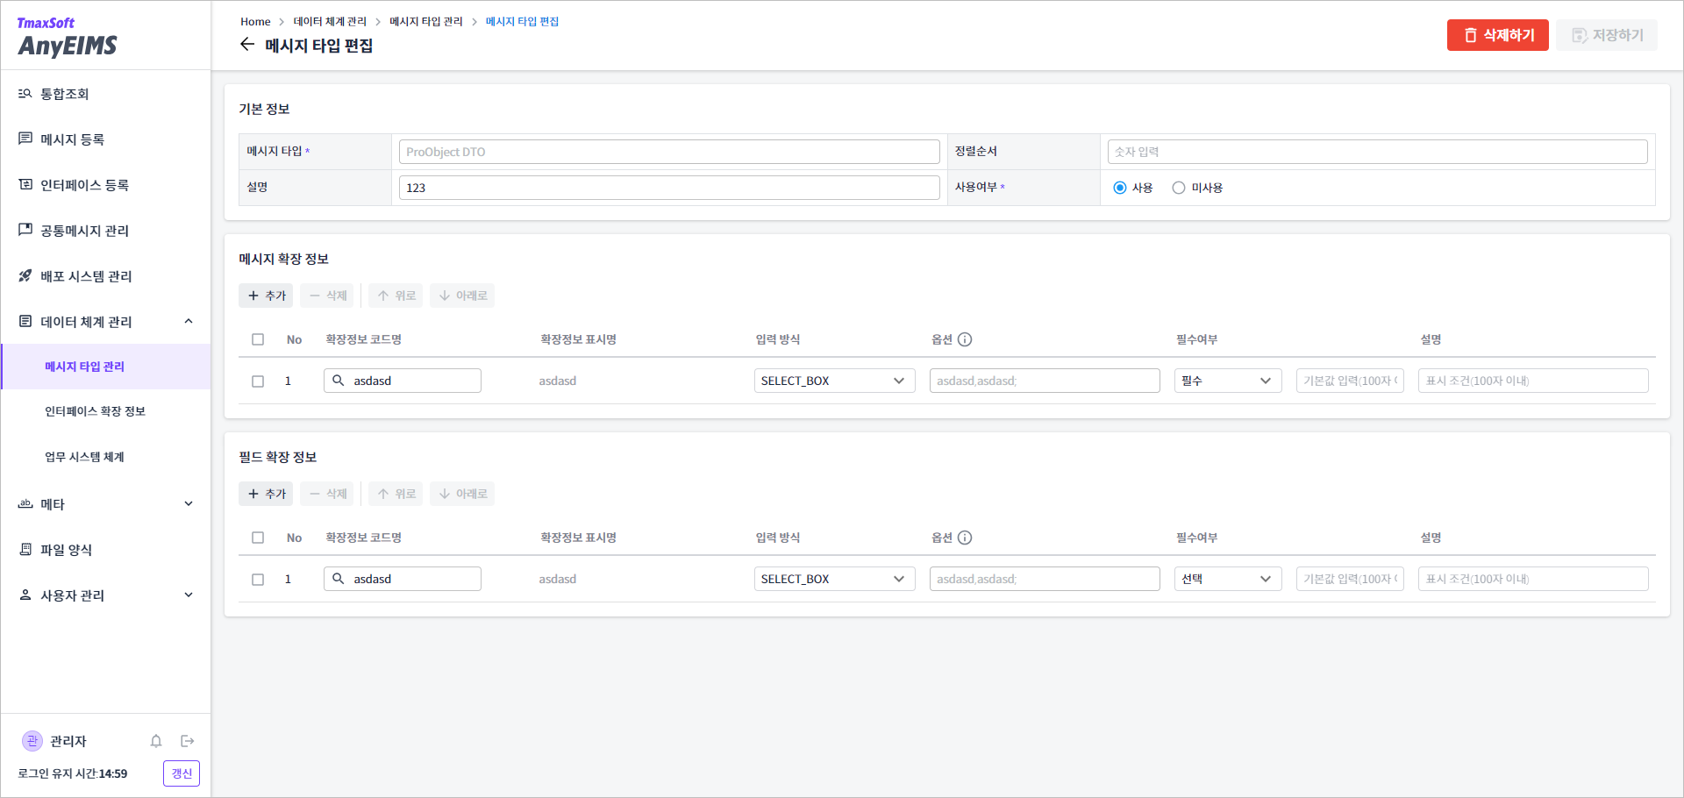1684x798 pixels.
Task: Toggle select-all checkbox in 메시지 확장 정보 header
Action: click(258, 339)
